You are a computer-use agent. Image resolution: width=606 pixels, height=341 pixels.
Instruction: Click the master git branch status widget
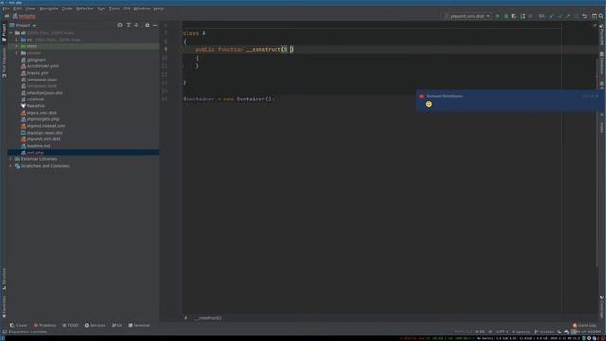click(x=544, y=332)
